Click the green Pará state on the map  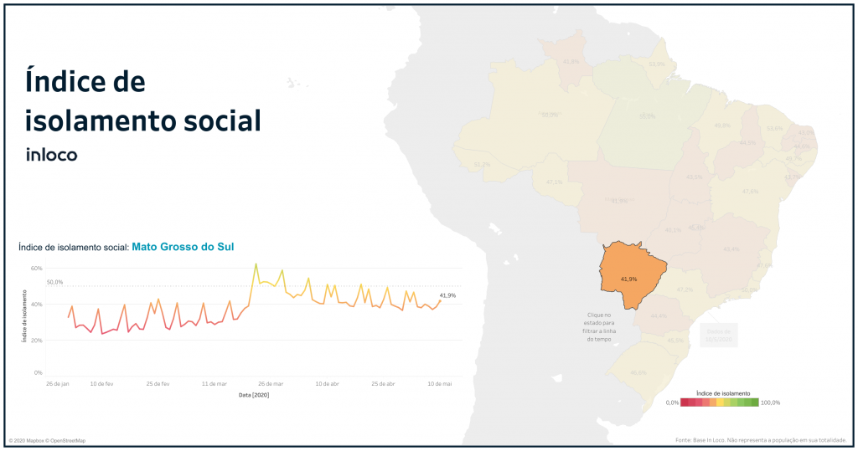pos(647,117)
